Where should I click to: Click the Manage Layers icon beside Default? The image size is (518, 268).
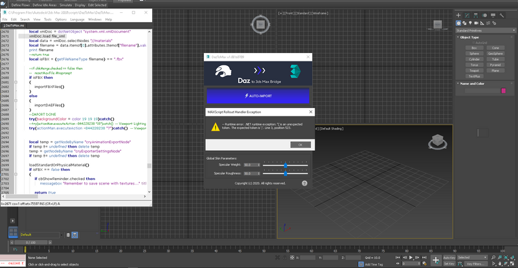pyautogui.click(x=69, y=235)
